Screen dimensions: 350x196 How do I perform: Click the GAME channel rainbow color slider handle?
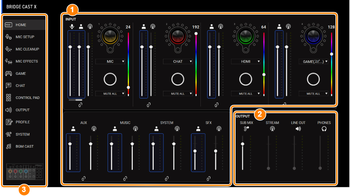[332, 54]
